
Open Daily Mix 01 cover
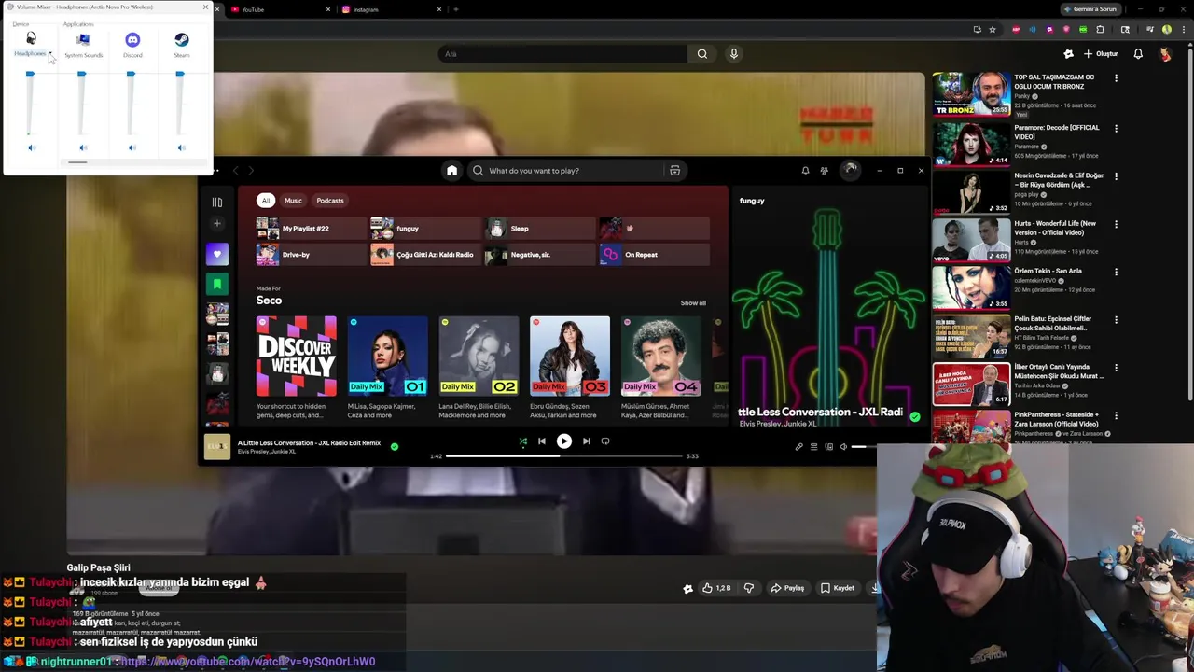[x=387, y=357]
